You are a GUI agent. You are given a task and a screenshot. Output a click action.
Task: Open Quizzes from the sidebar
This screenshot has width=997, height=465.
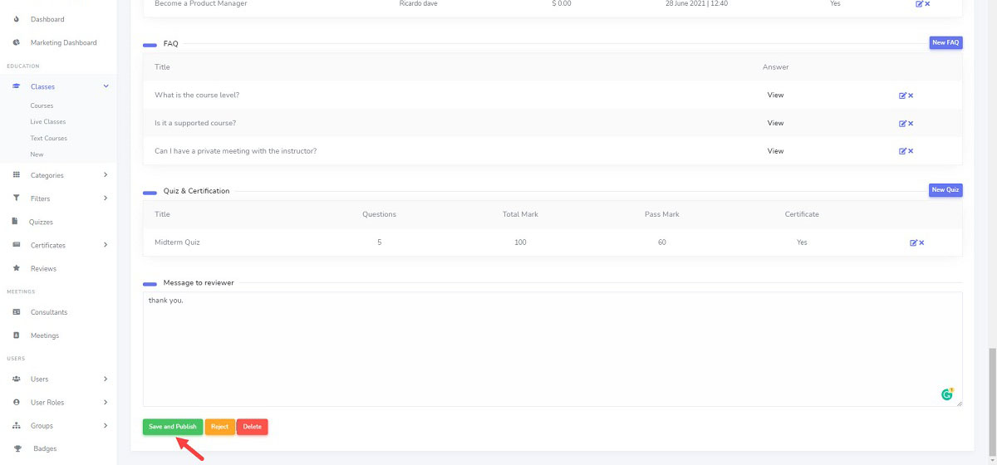42,222
